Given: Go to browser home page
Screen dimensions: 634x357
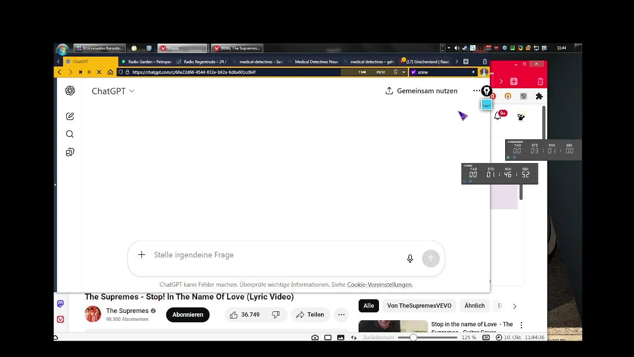Looking at the screenshot, I should click(x=110, y=72).
